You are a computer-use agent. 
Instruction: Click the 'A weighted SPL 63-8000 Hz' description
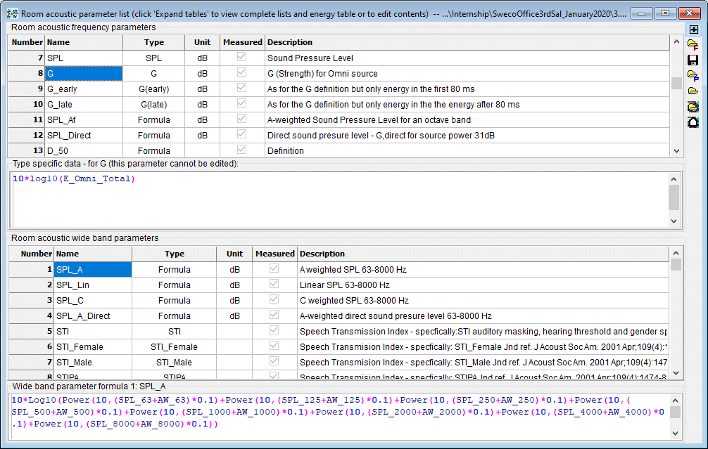(483, 270)
